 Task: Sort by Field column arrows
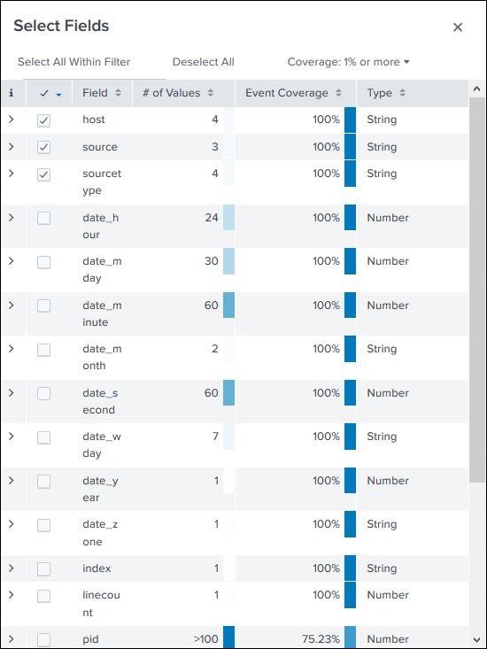click(x=118, y=93)
